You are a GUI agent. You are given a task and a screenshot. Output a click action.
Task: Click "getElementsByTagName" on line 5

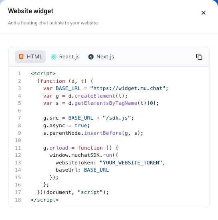pos(106,103)
